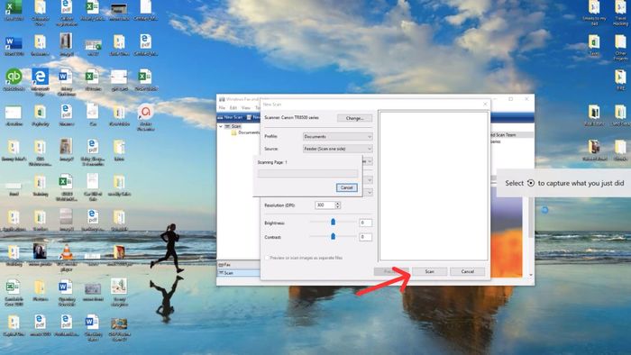Click the scanning progress bar

click(308, 174)
